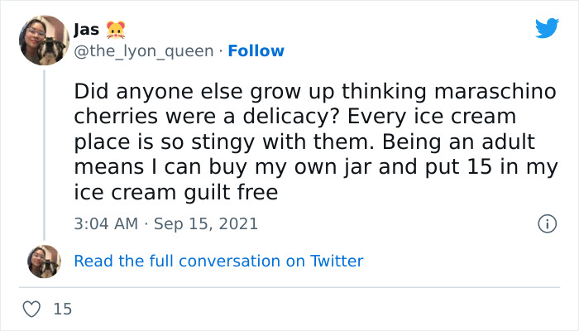579x331 pixels.
Task: Follow the_lyon_queen via the Follow link
Action: point(256,51)
